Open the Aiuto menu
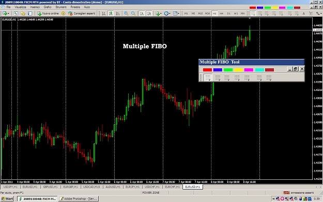The image size is (323, 202). tap(87, 7)
